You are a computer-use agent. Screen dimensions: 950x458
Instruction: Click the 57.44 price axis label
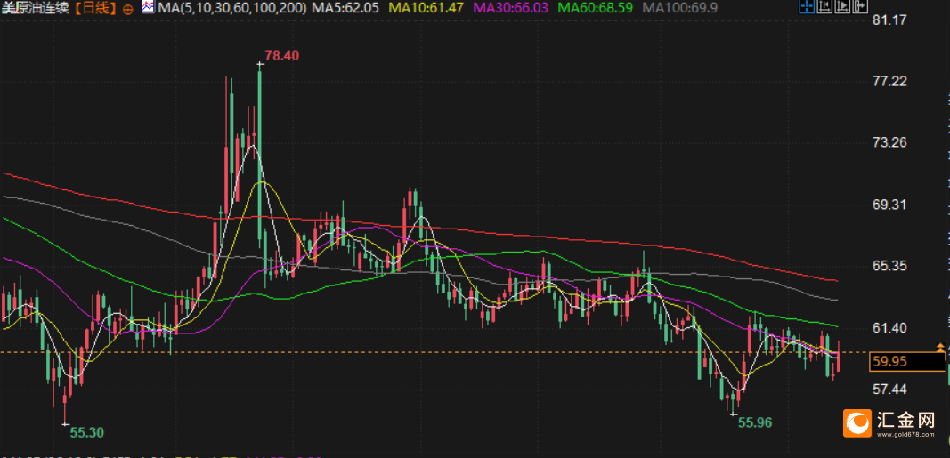[x=890, y=389]
